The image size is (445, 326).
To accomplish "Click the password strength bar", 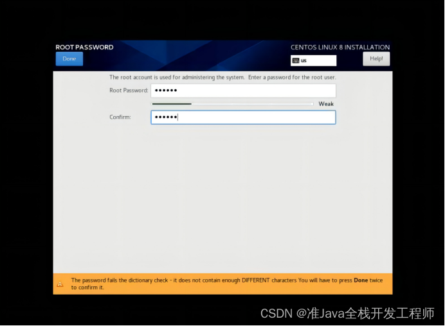I will click(232, 104).
